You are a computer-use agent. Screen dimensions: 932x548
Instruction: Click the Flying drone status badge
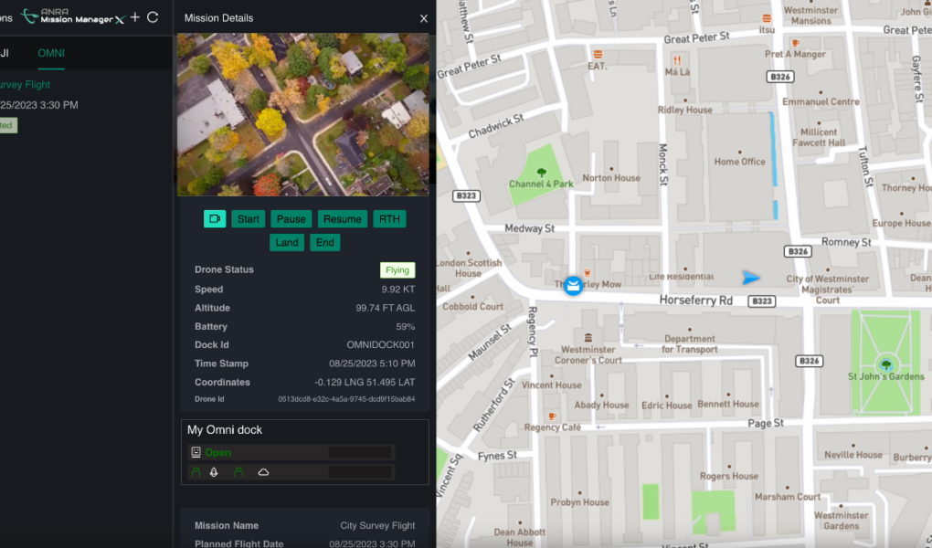point(397,270)
